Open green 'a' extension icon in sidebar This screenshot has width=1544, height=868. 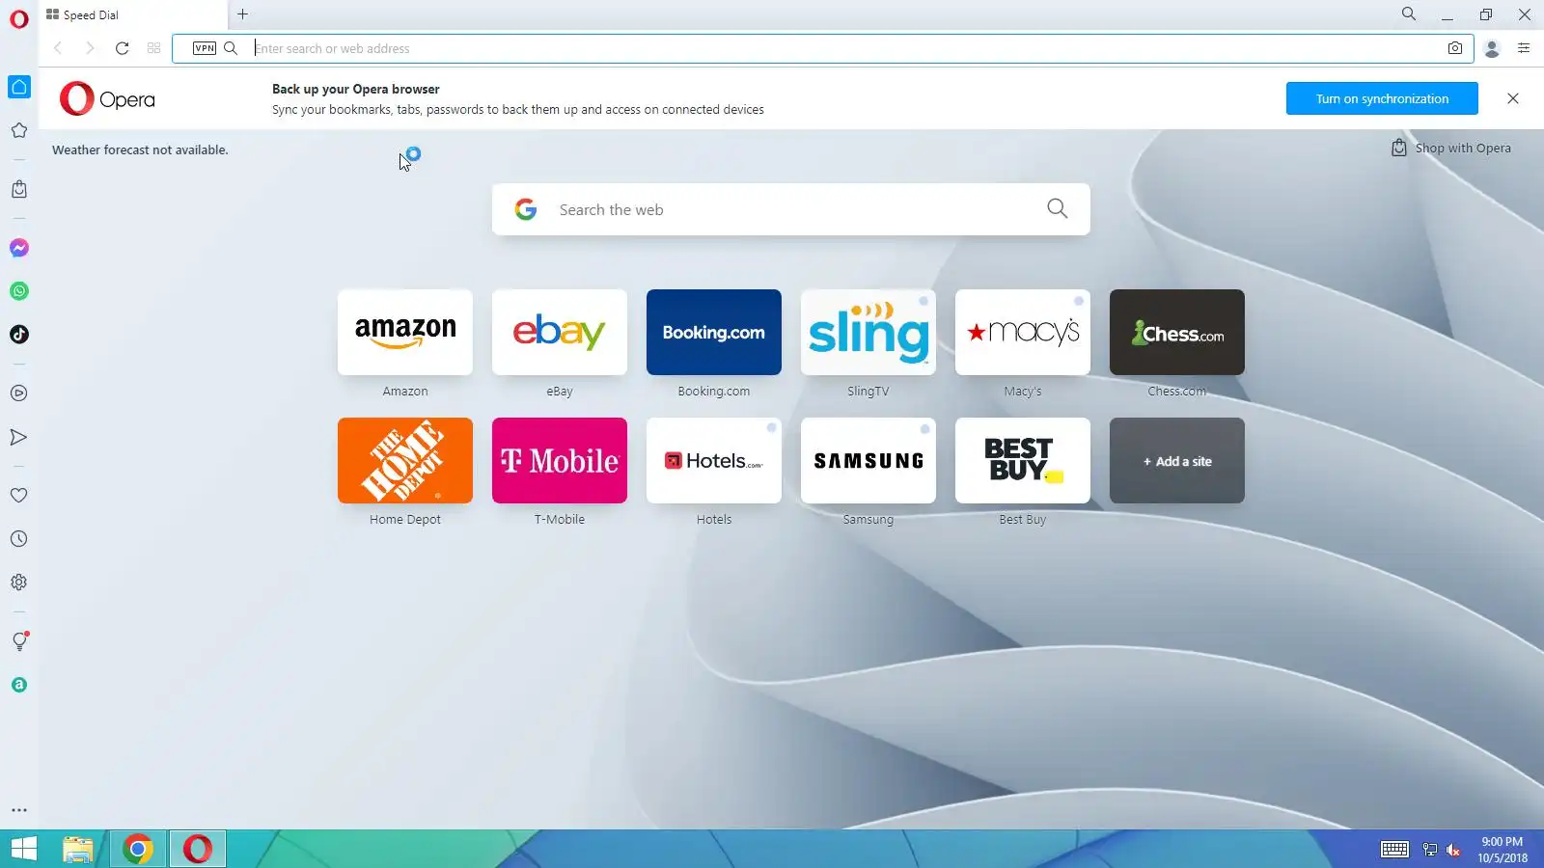(19, 685)
